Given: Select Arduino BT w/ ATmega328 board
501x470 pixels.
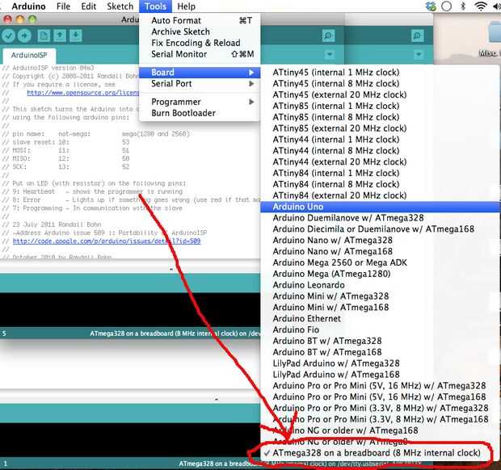Looking at the screenshot, I should coord(381,341).
